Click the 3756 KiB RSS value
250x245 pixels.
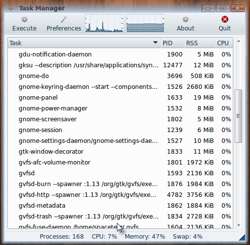click(200, 195)
